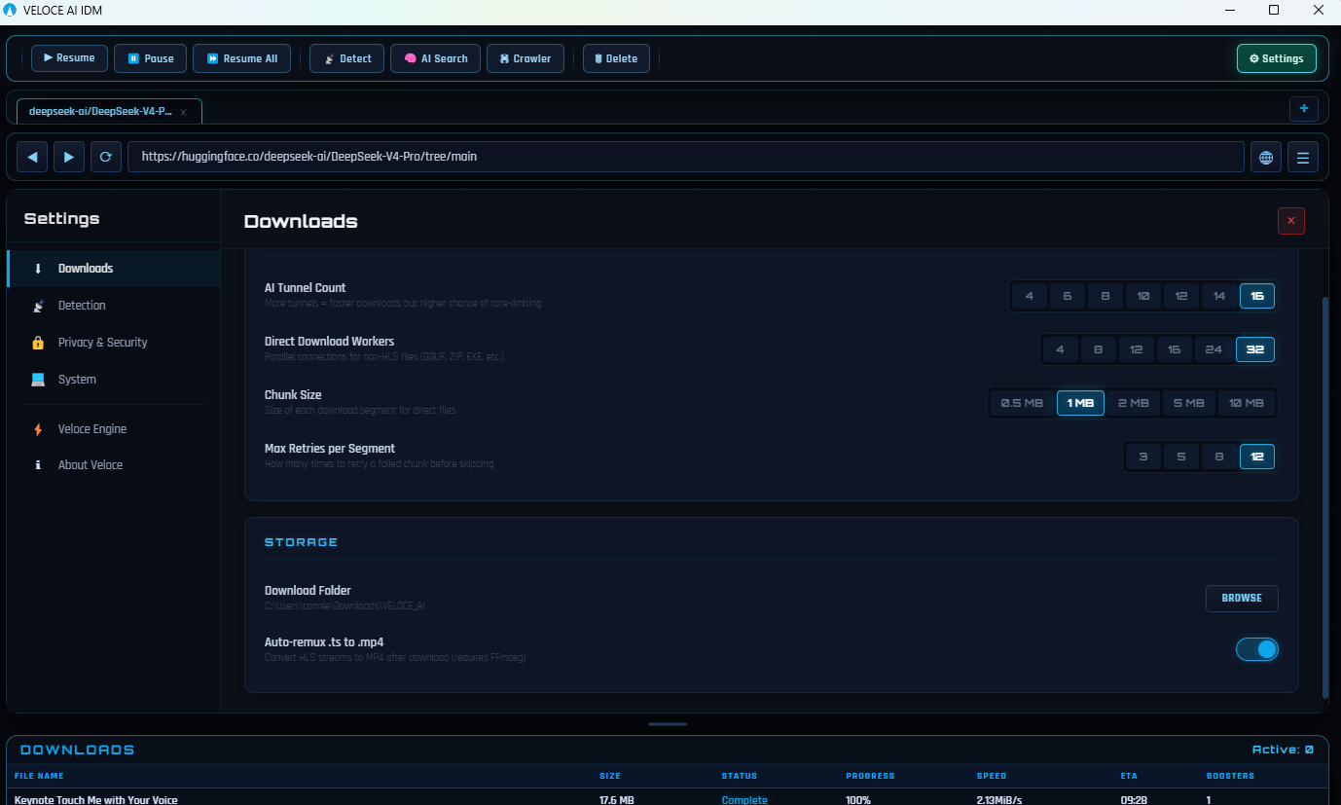This screenshot has width=1341, height=805.
Task: Select the Keynote Touch Me download row
Action: point(668,799)
